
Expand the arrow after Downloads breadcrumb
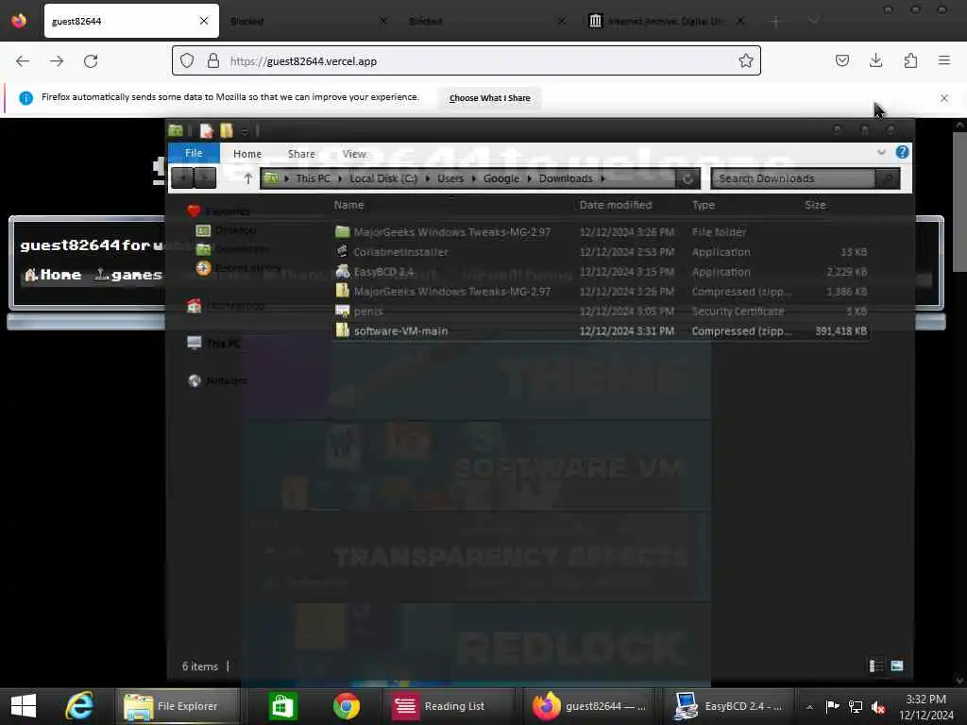[x=602, y=178]
